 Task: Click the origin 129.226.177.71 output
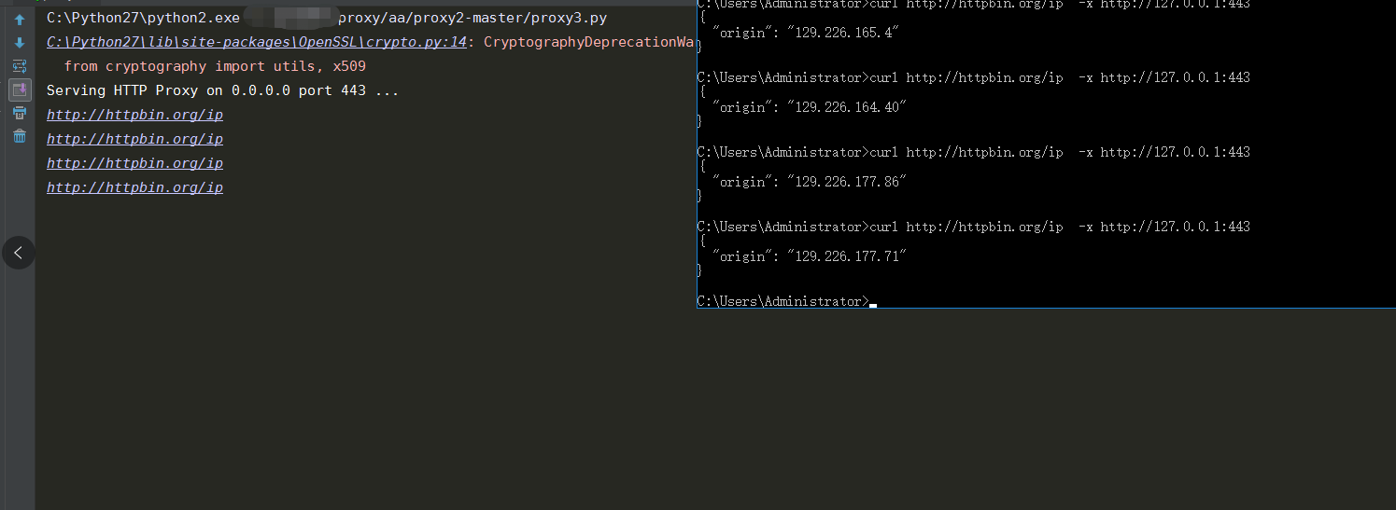pos(809,256)
